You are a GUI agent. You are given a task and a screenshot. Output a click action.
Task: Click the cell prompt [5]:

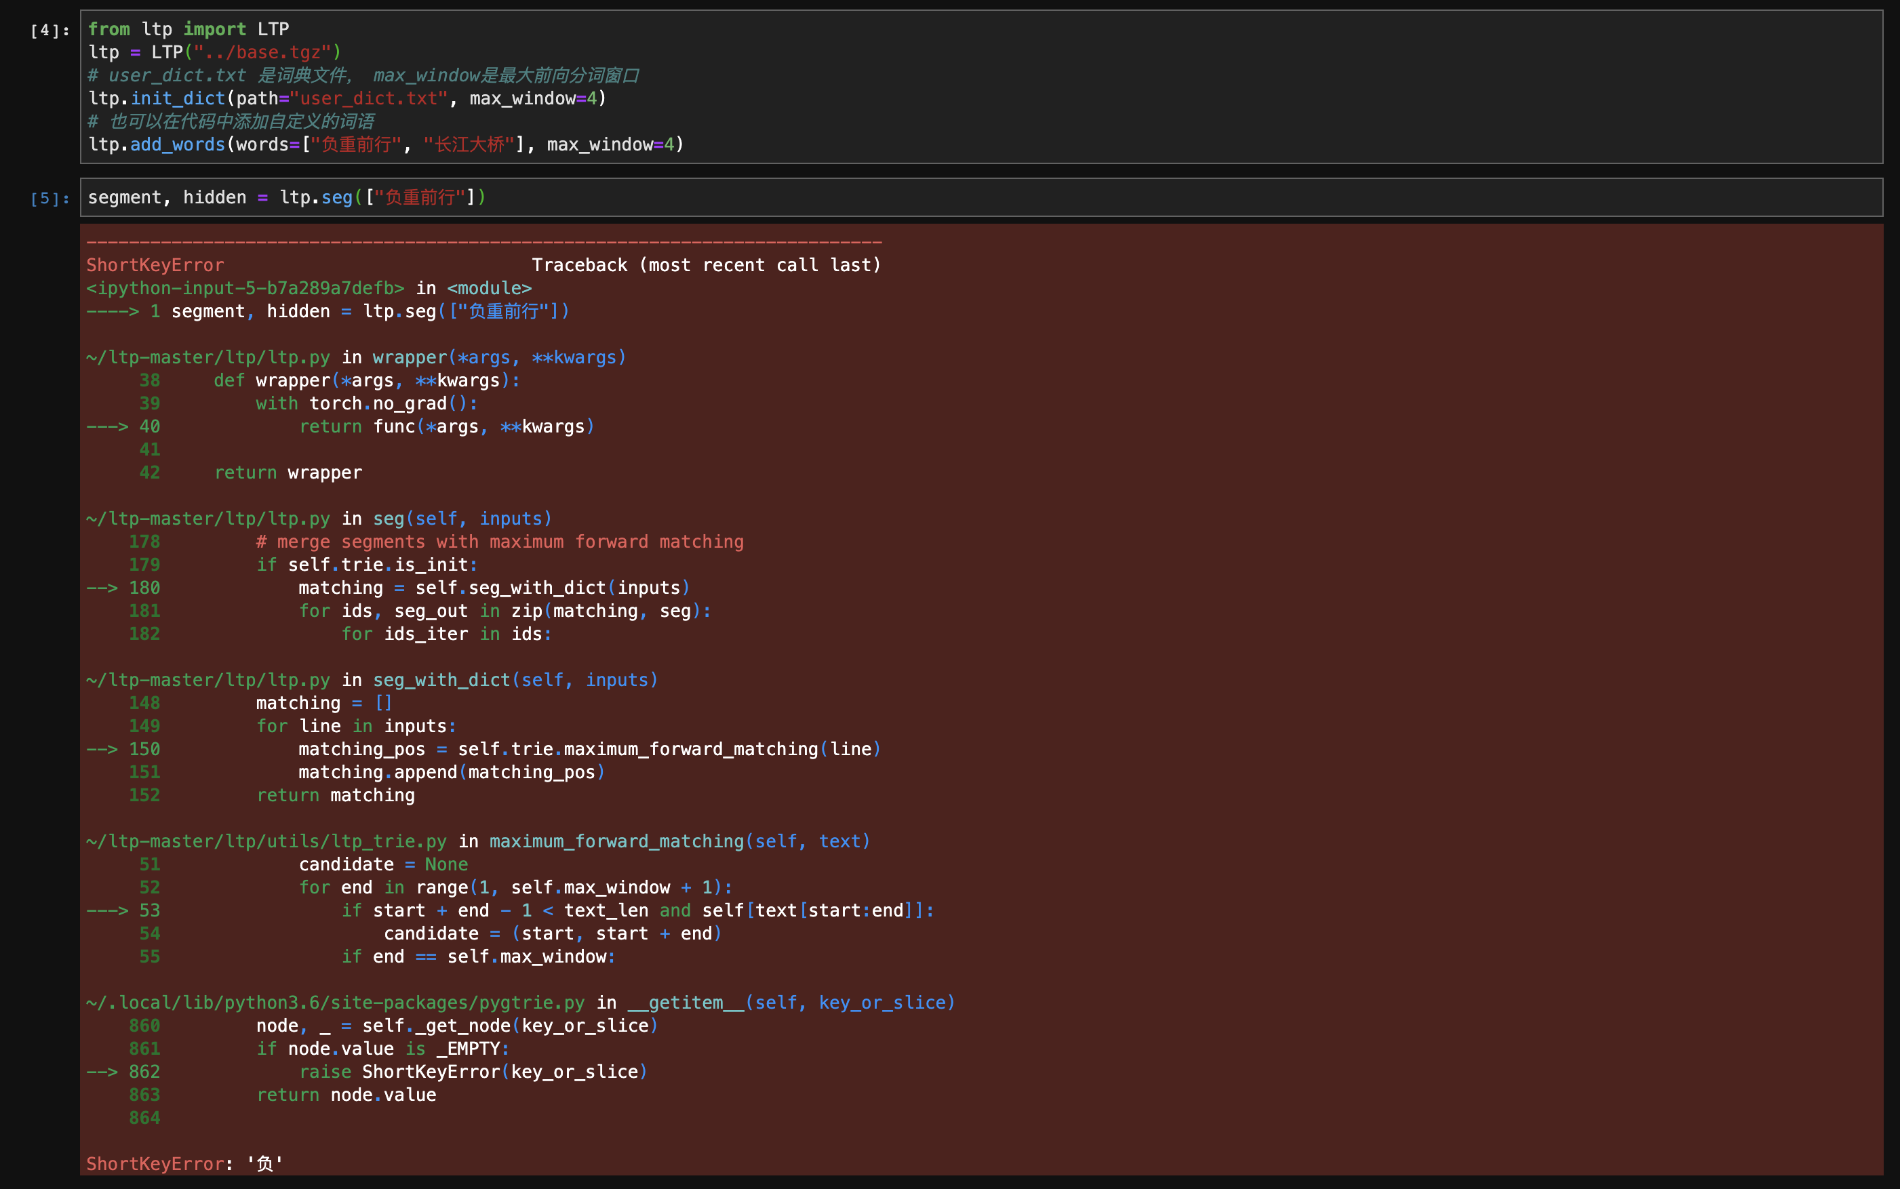click(49, 198)
